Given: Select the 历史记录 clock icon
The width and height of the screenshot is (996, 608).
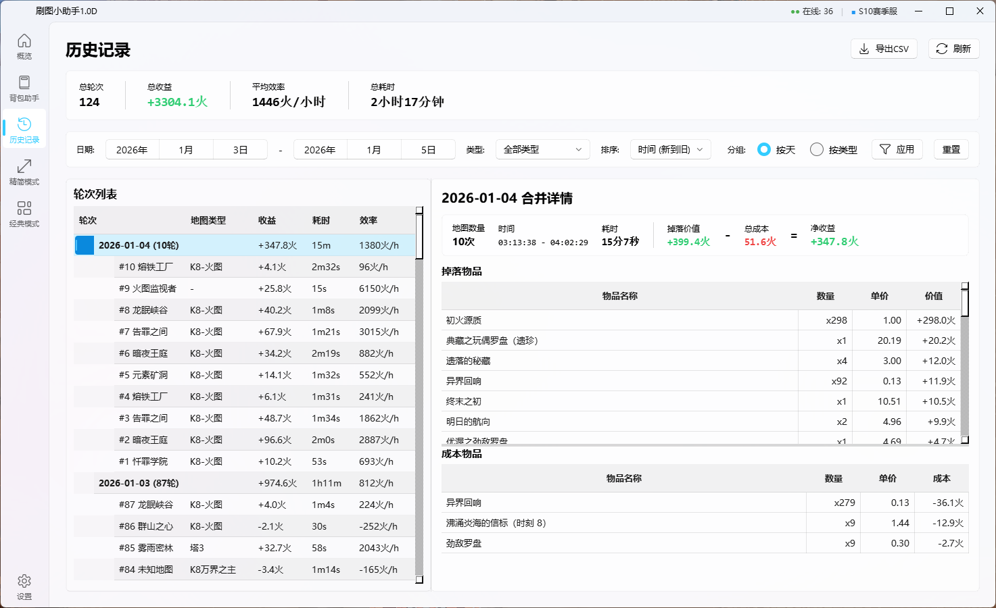Looking at the screenshot, I should coord(24,129).
